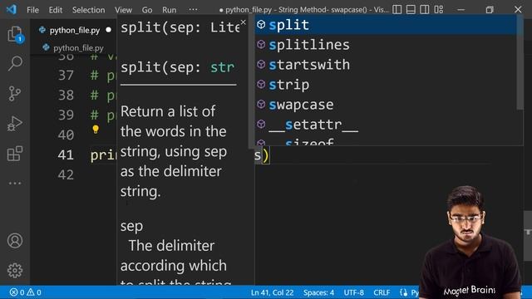The width and height of the screenshot is (532, 299).
Task: Close the suggestion details pane
Action: click(243, 22)
